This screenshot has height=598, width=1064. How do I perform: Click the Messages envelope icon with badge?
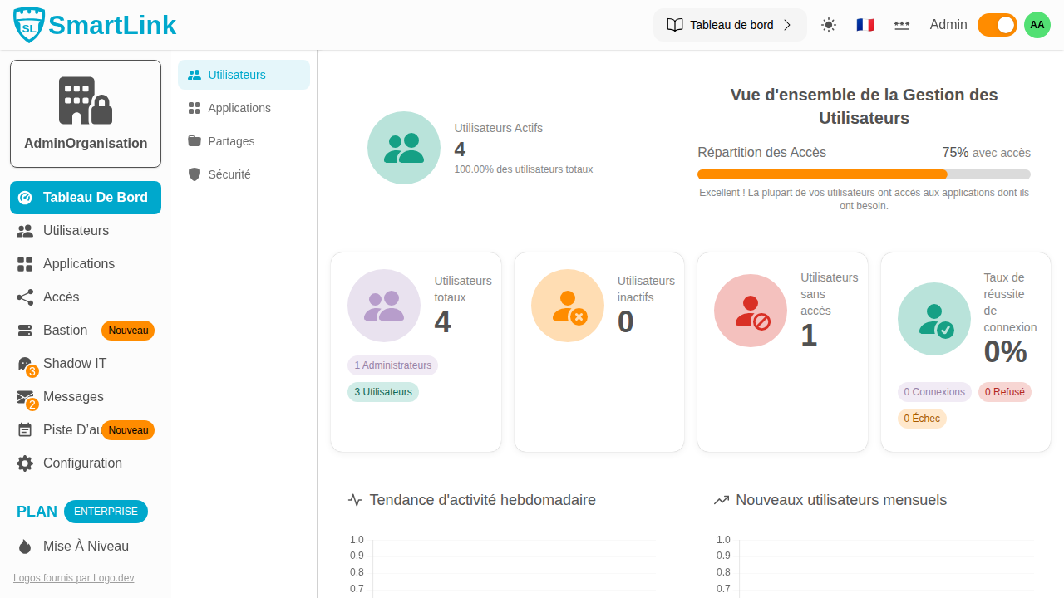tap(25, 396)
